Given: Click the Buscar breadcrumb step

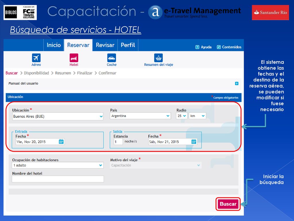Looking at the screenshot, I should tap(11, 73).
